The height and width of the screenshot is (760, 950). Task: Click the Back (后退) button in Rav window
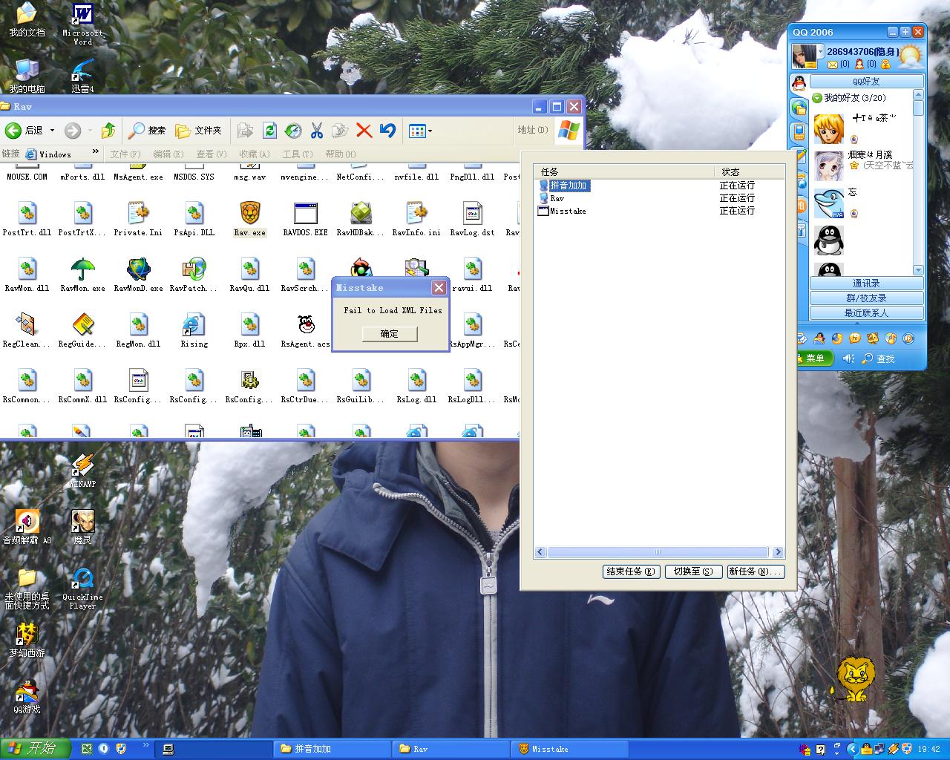tap(24, 131)
